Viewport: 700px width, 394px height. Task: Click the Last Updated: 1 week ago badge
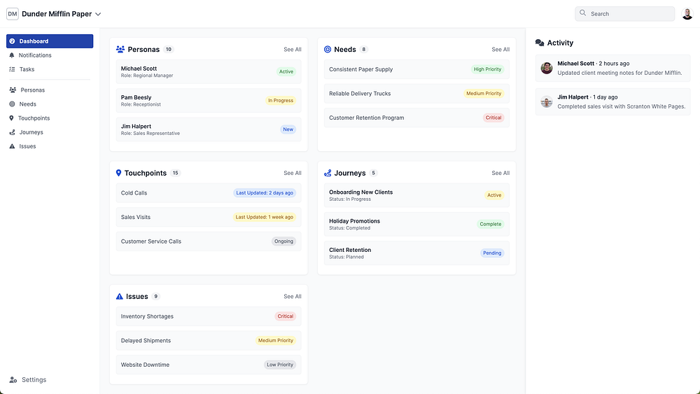tap(265, 218)
